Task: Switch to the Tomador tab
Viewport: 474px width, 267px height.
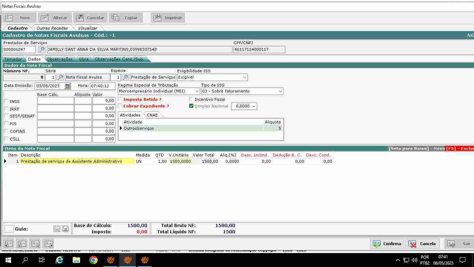Action: 13,59
